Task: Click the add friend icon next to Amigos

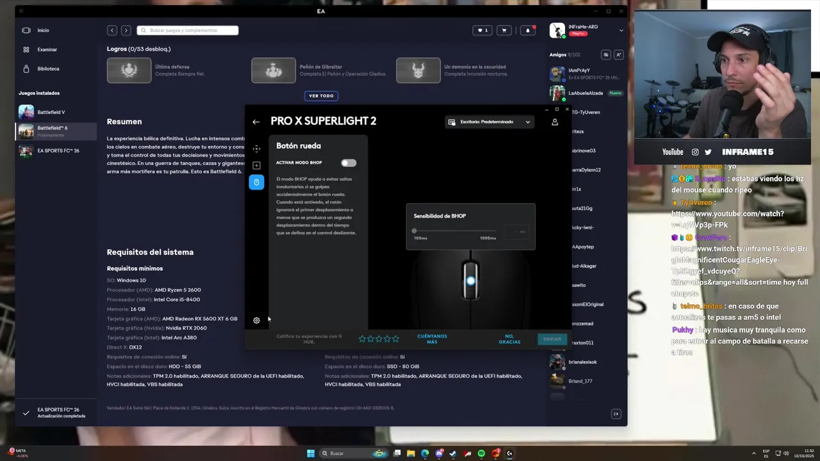Action: 618,55
